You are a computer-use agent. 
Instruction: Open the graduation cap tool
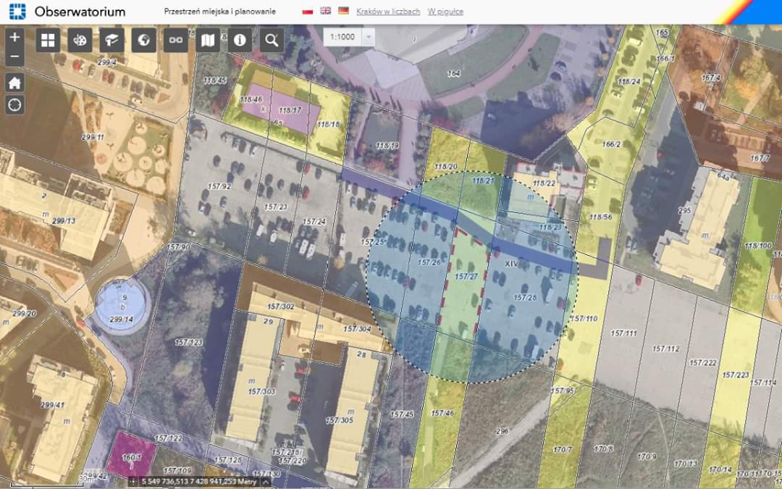click(x=112, y=41)
